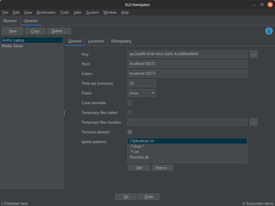This screenshot has height=206, width=275.
Task: Uncheck the Terminal allowed checkbox
Action: 130,132
